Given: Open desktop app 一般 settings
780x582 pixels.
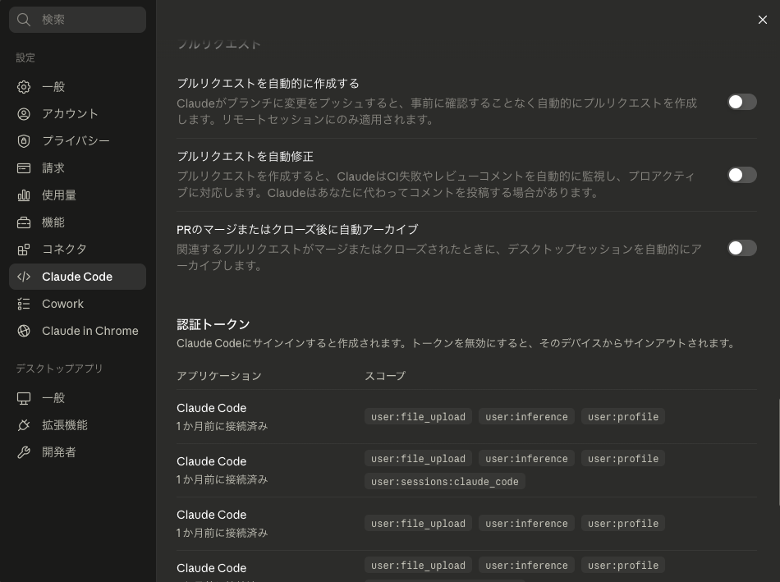Looking at the screenshot, I should 78,398.
